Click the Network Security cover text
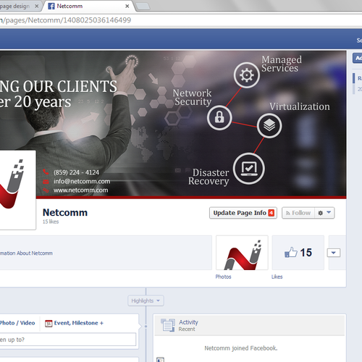Screen dimensions: 362x362 (x=193, y=97)
